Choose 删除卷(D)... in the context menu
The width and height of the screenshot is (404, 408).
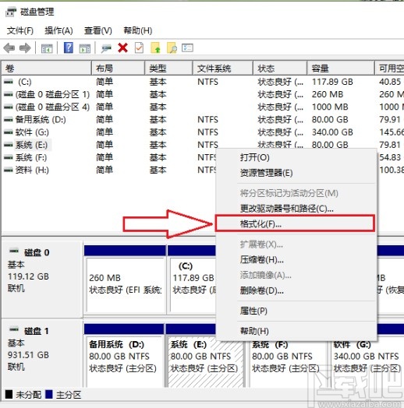pyautogui.click(x=296, y=290)
